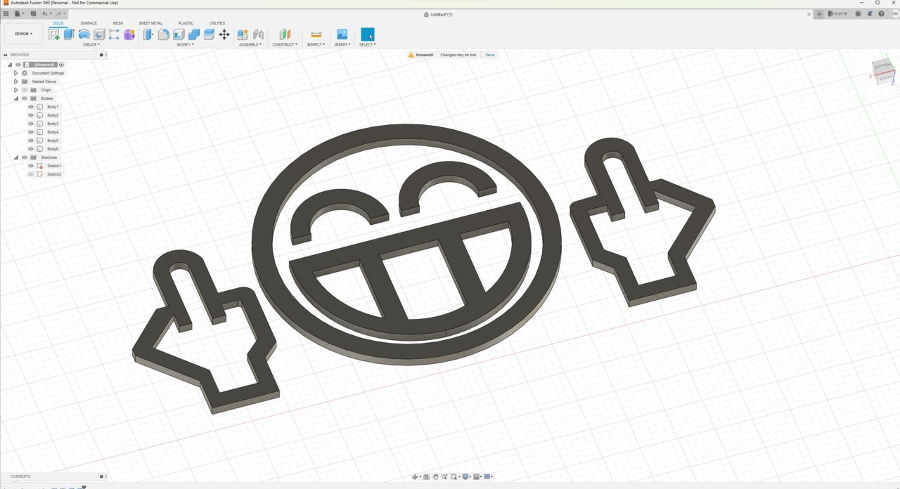
Task: Select the Combine tool
Action: (194, 34)
